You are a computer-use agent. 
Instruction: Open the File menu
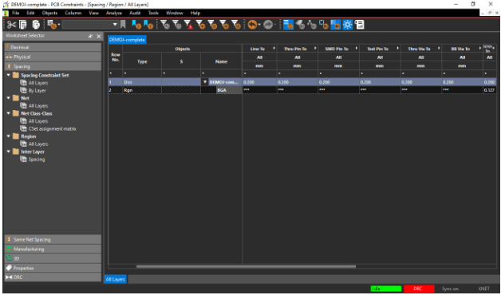tap(15, 13)
